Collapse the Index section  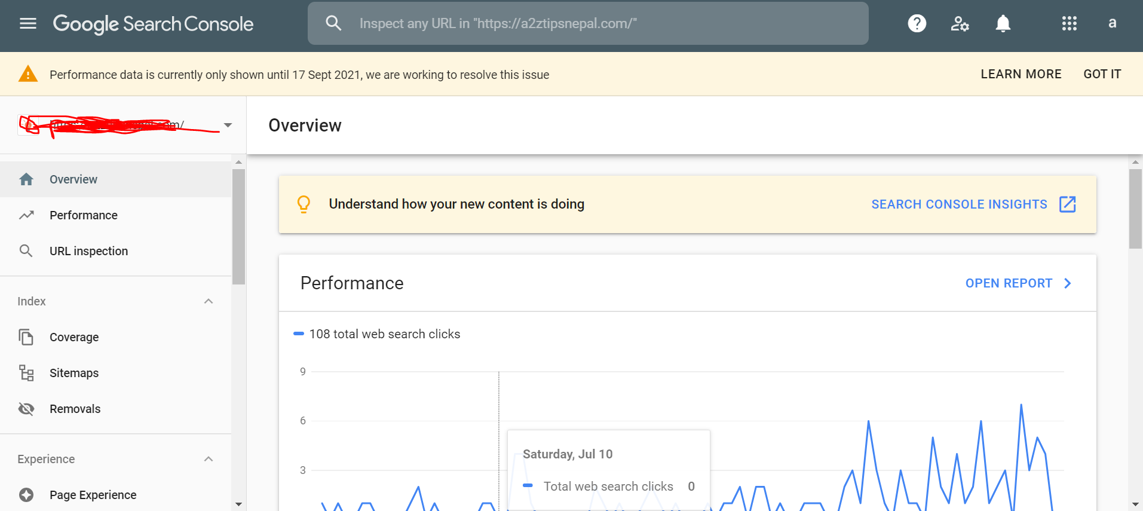tap(209, 301)
